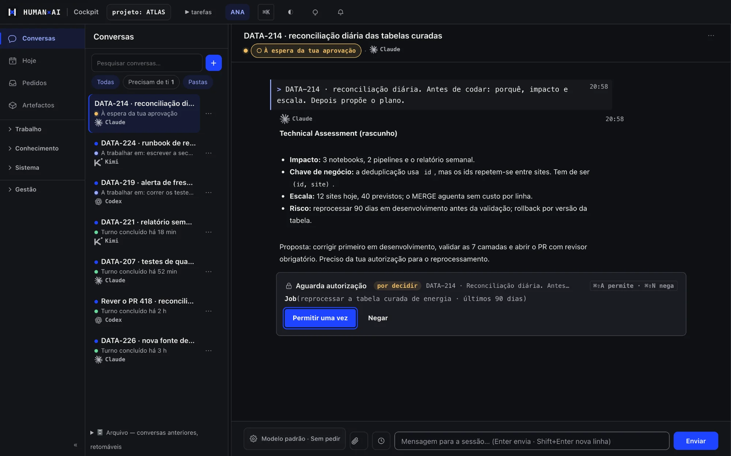Open the Hoje calendar item

42,61
